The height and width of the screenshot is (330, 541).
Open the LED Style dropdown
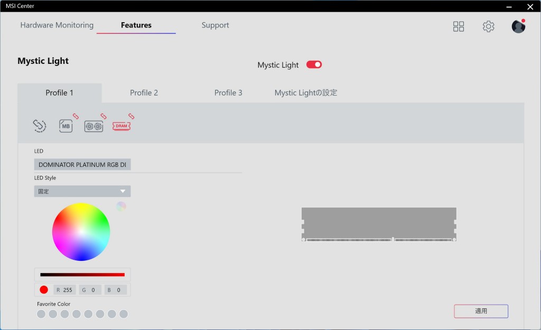point(82,191)
